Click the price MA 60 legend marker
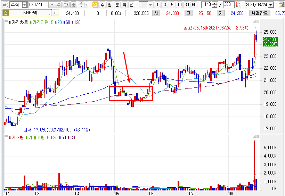Image resolution: width=285 pixels, height=196 pixels. [67, 22]
